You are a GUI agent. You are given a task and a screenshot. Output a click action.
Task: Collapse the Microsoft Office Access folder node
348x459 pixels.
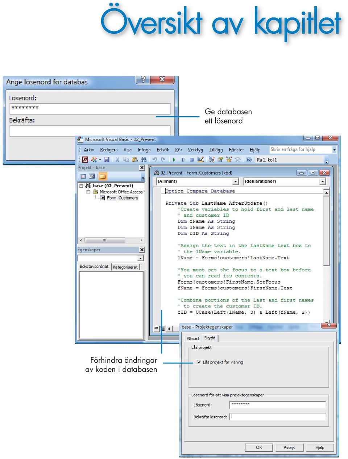[x=88, y=192]
